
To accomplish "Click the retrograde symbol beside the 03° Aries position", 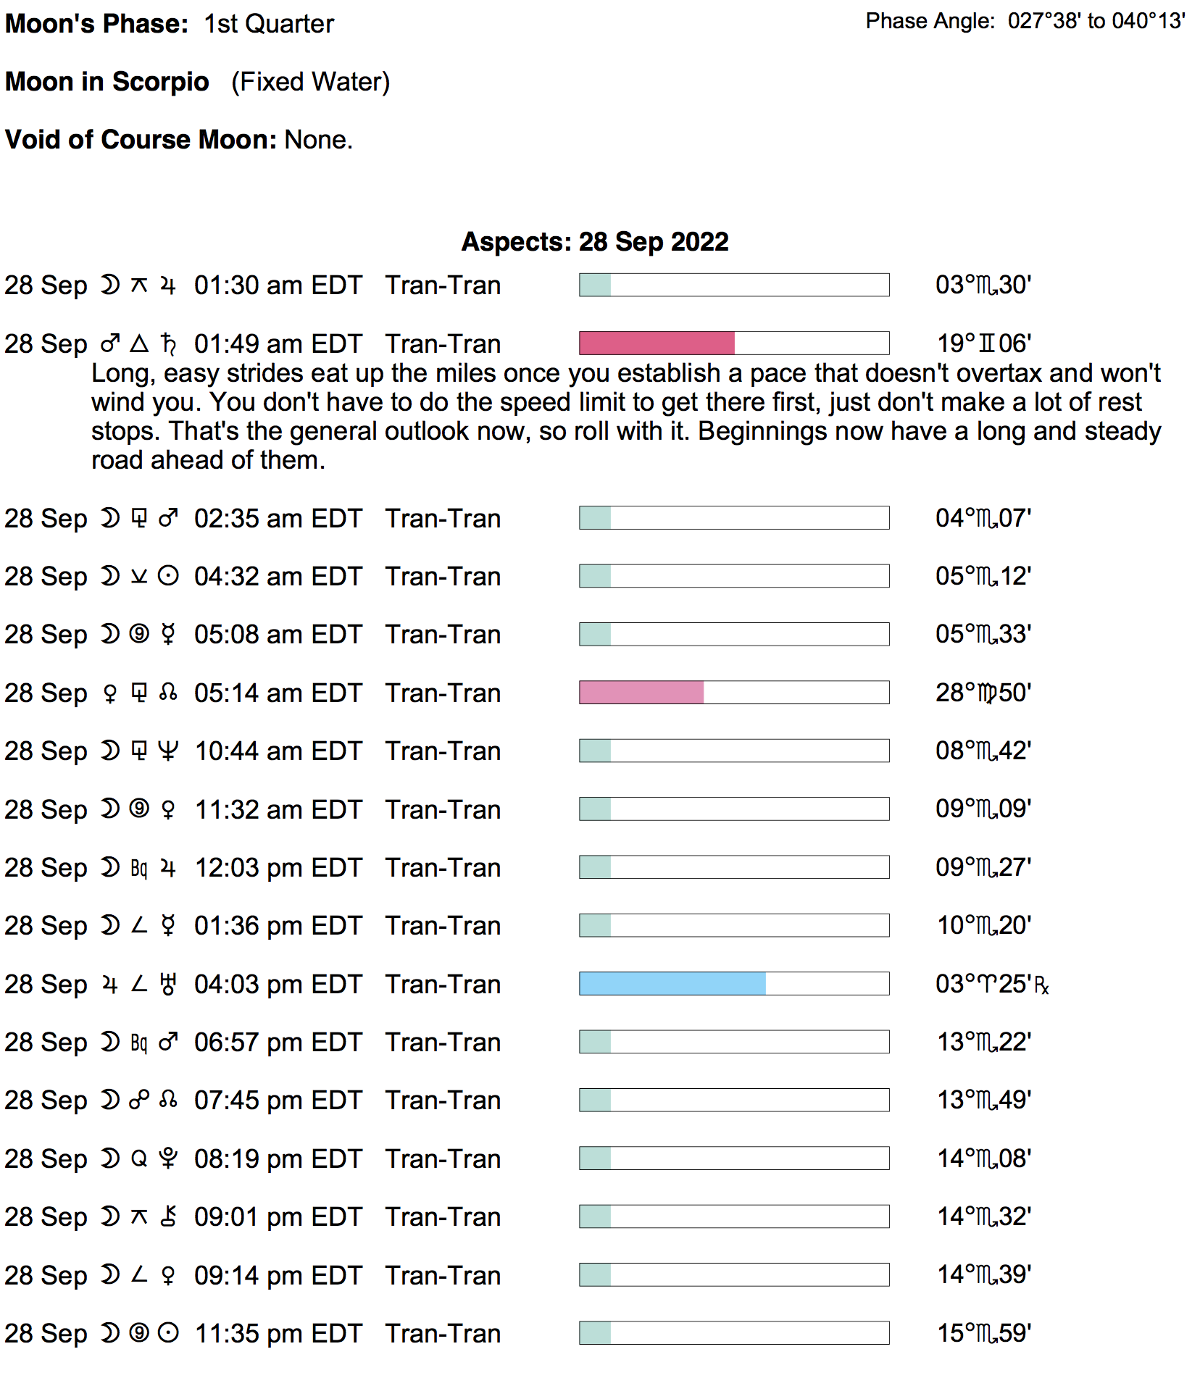I will click(1041, 985).
